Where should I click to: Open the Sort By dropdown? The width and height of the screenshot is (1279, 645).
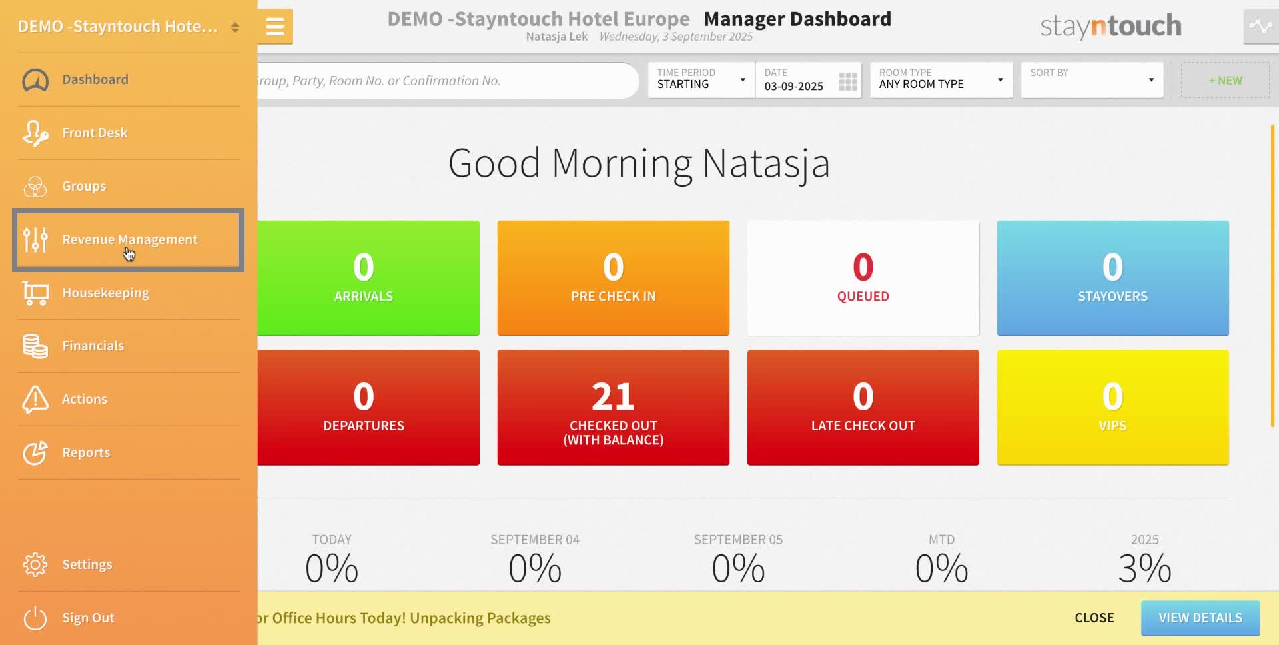[1092, 80]
